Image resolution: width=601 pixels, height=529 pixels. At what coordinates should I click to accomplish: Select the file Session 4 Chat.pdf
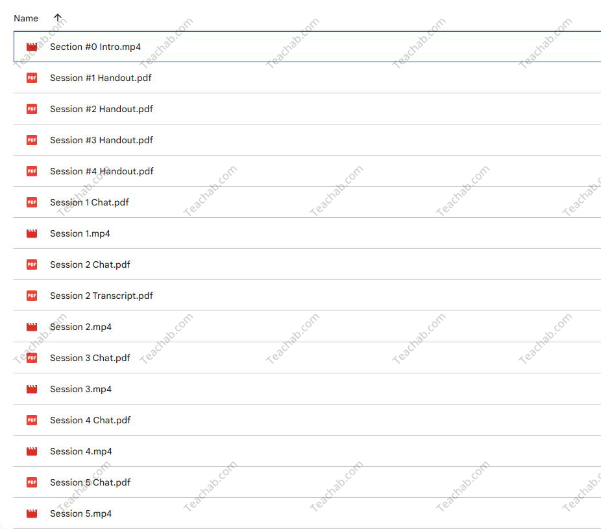pos(308,420)
